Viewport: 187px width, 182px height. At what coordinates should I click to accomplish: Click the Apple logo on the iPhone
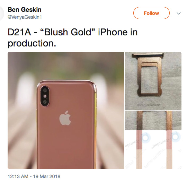[65, 118]
